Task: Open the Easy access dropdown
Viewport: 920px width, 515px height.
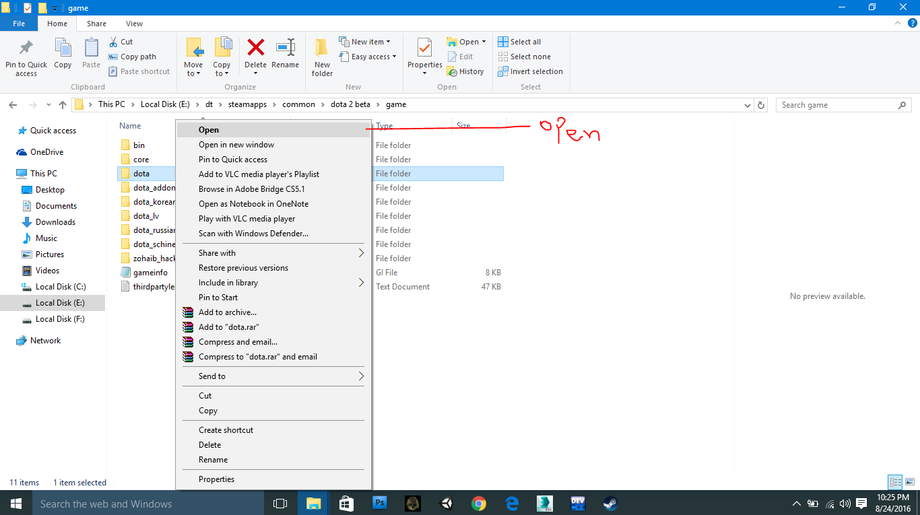Action: click(368, 57)
